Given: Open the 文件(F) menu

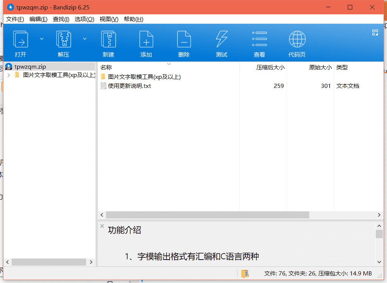Looking at the screenshot, I should pos(15,19).
